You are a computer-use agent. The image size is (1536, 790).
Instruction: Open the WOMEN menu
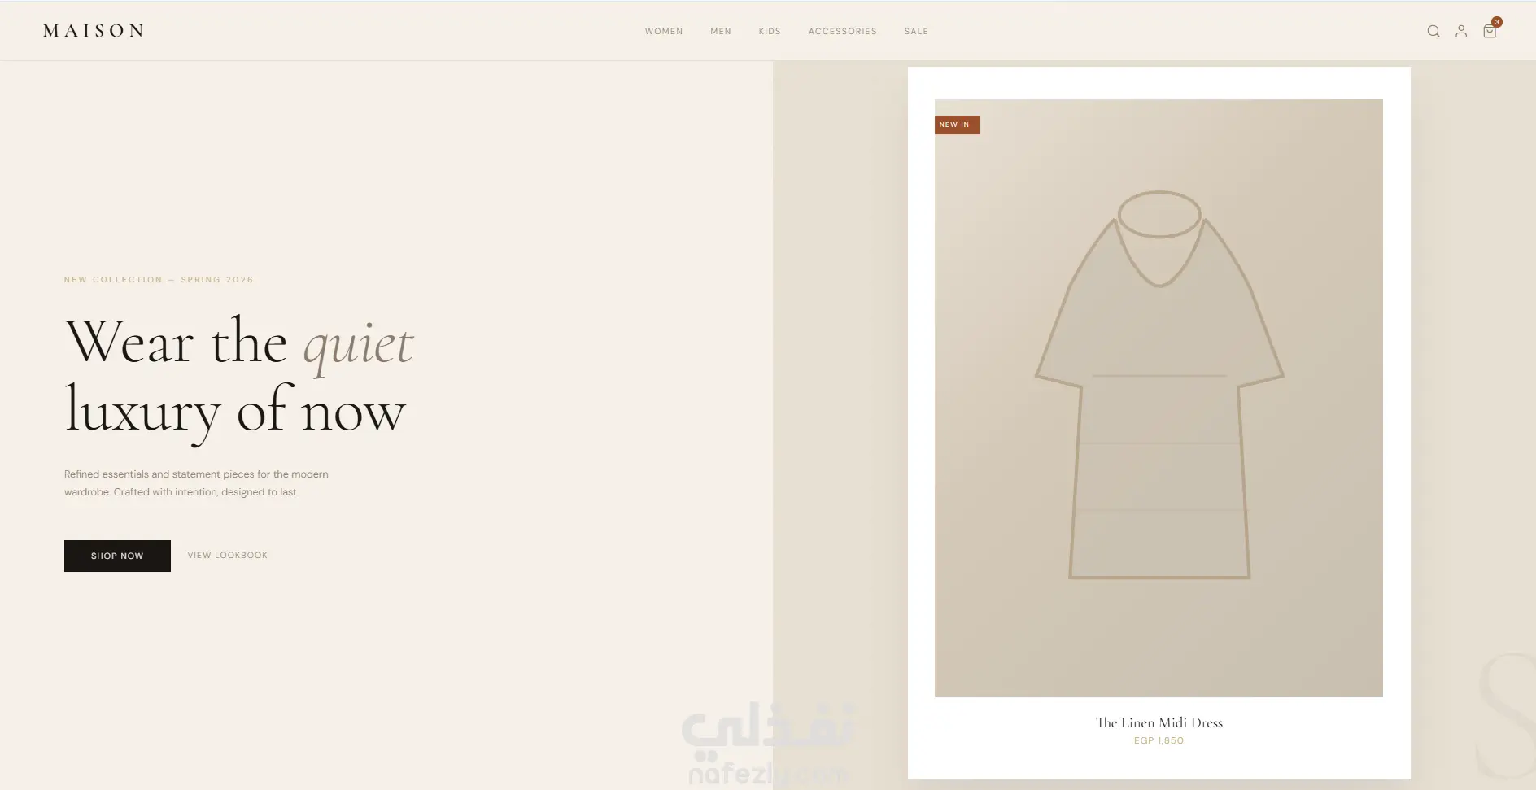tap(664, 31)
